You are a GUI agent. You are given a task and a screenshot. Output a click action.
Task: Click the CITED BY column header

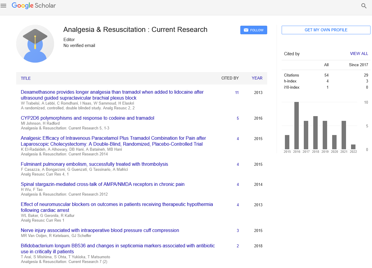pos(230,78)
